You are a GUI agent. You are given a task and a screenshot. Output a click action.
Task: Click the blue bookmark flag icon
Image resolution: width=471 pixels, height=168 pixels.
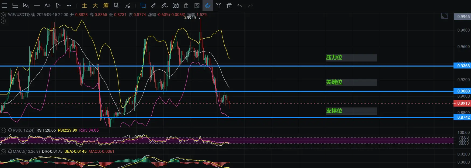point(143,5)
